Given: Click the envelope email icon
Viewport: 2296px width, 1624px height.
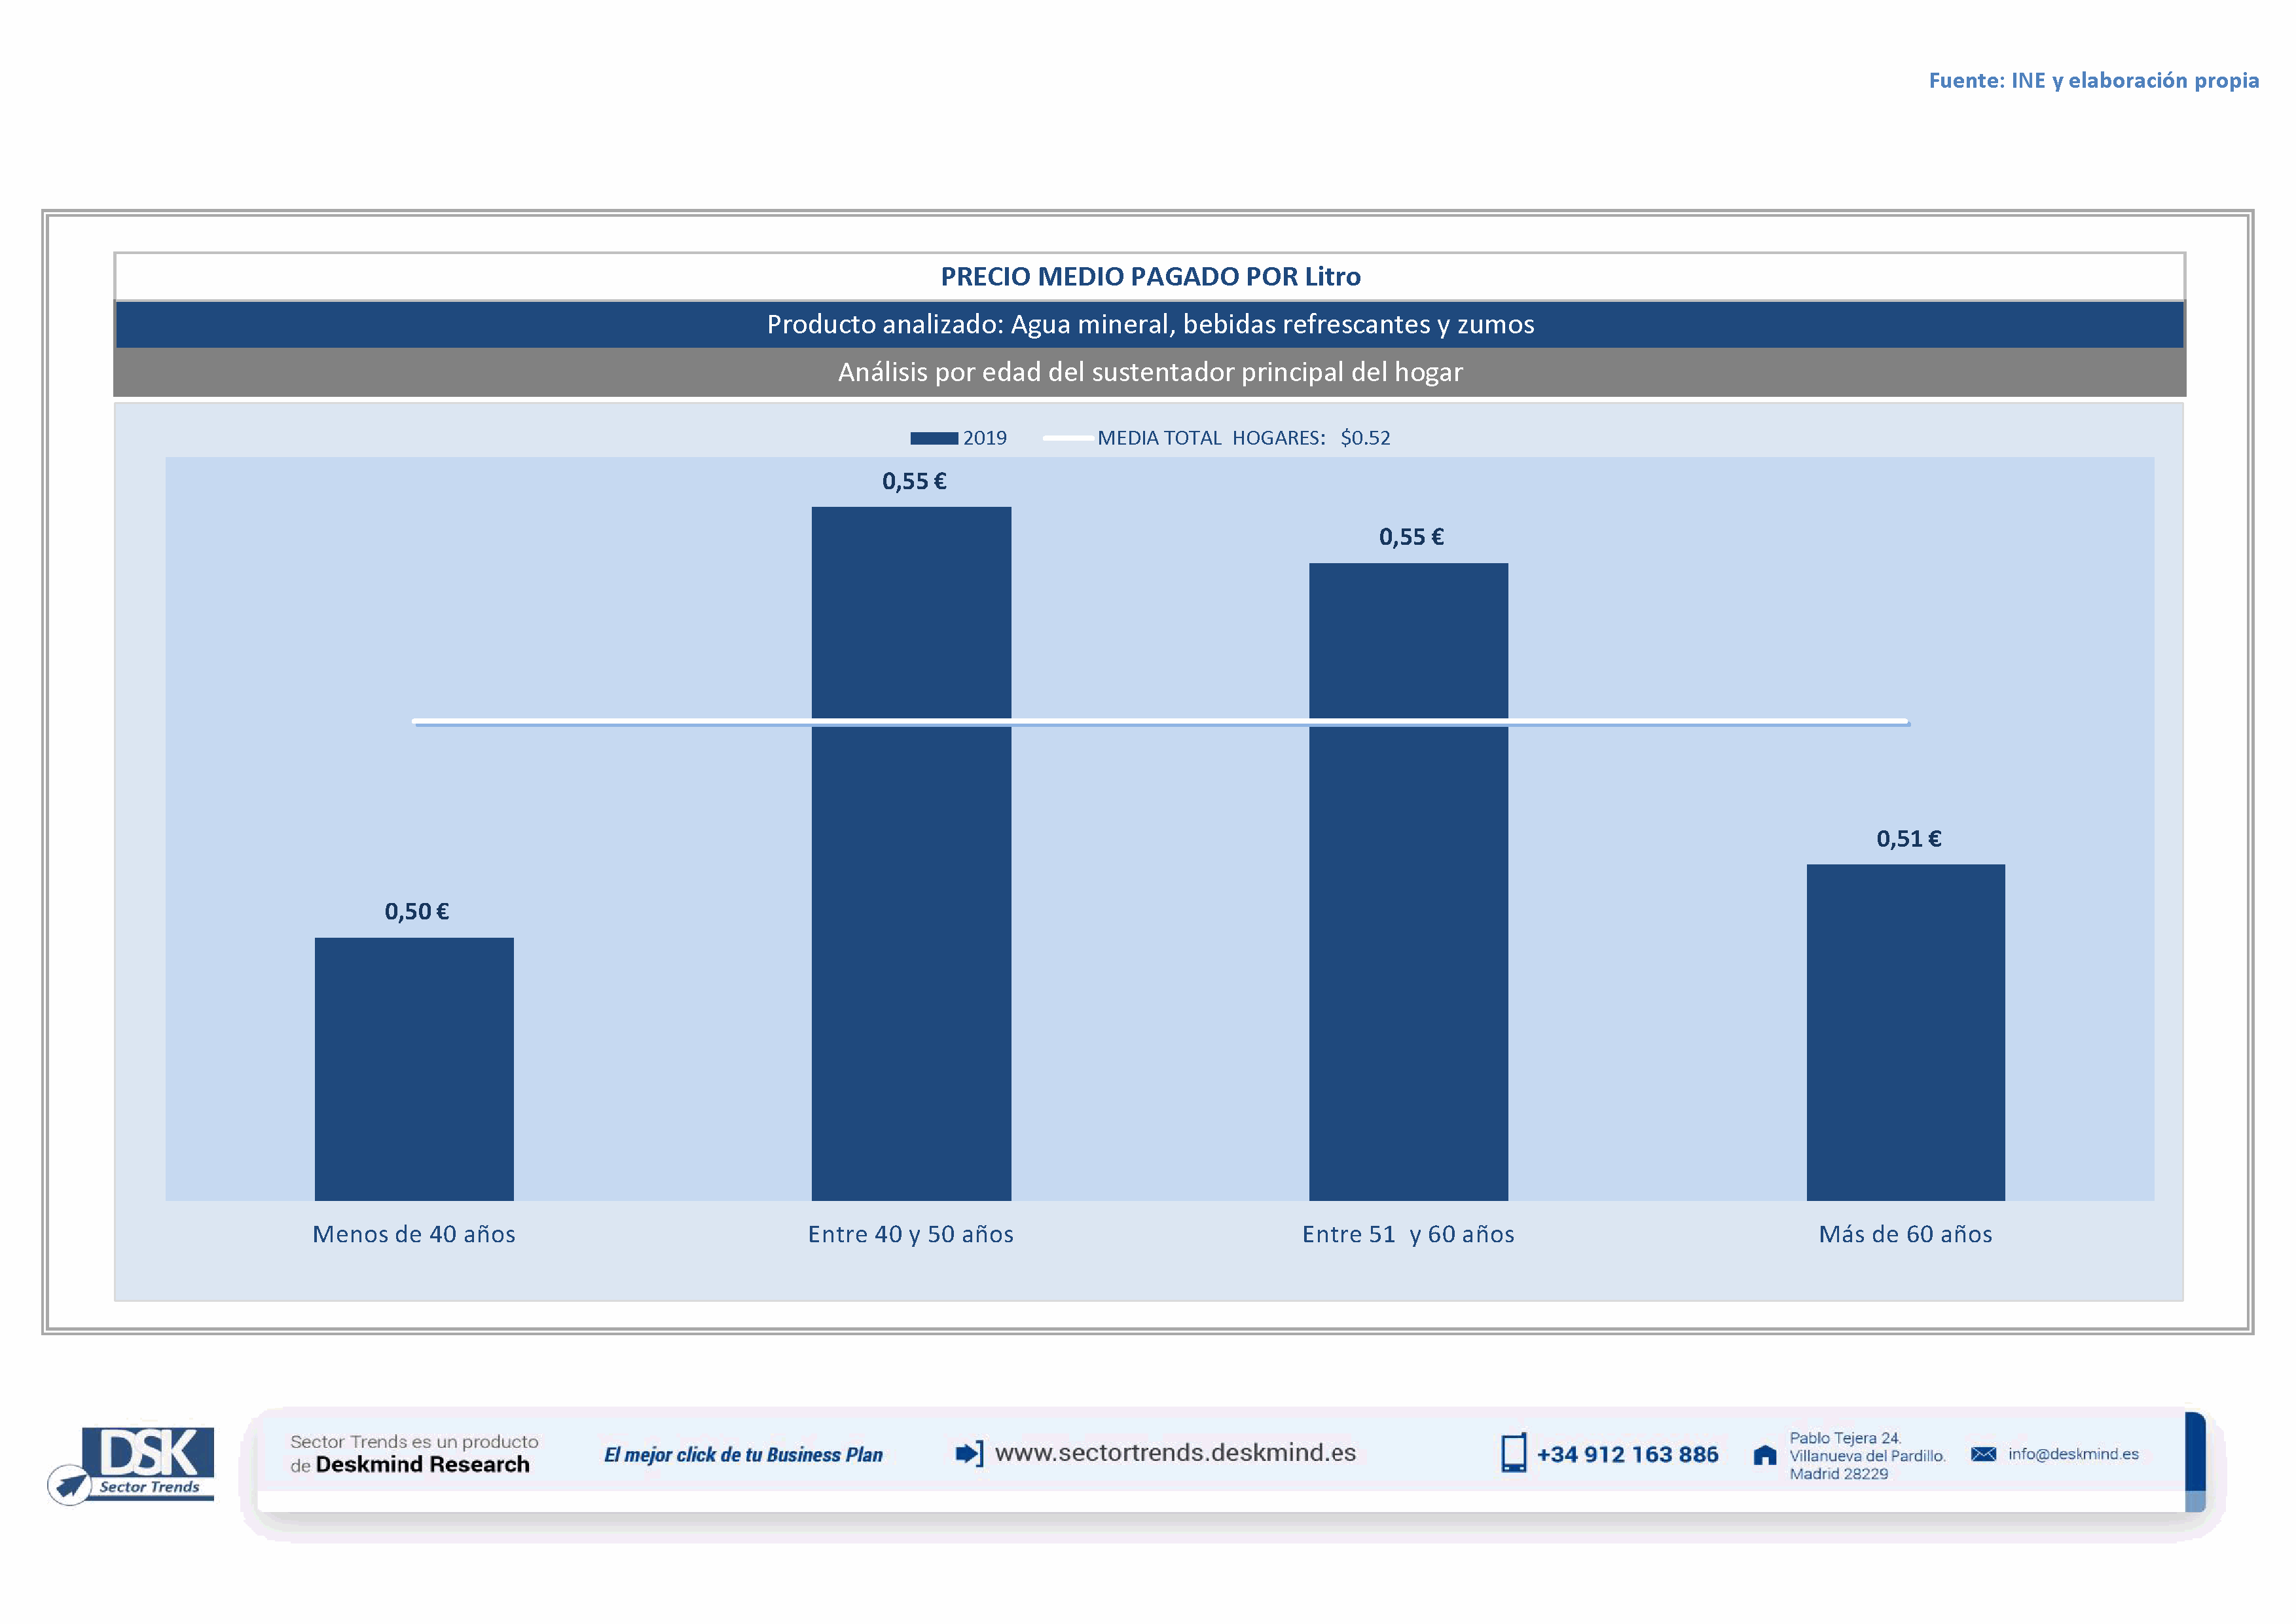Looking at the screenshot, I should [1983, 1454].
